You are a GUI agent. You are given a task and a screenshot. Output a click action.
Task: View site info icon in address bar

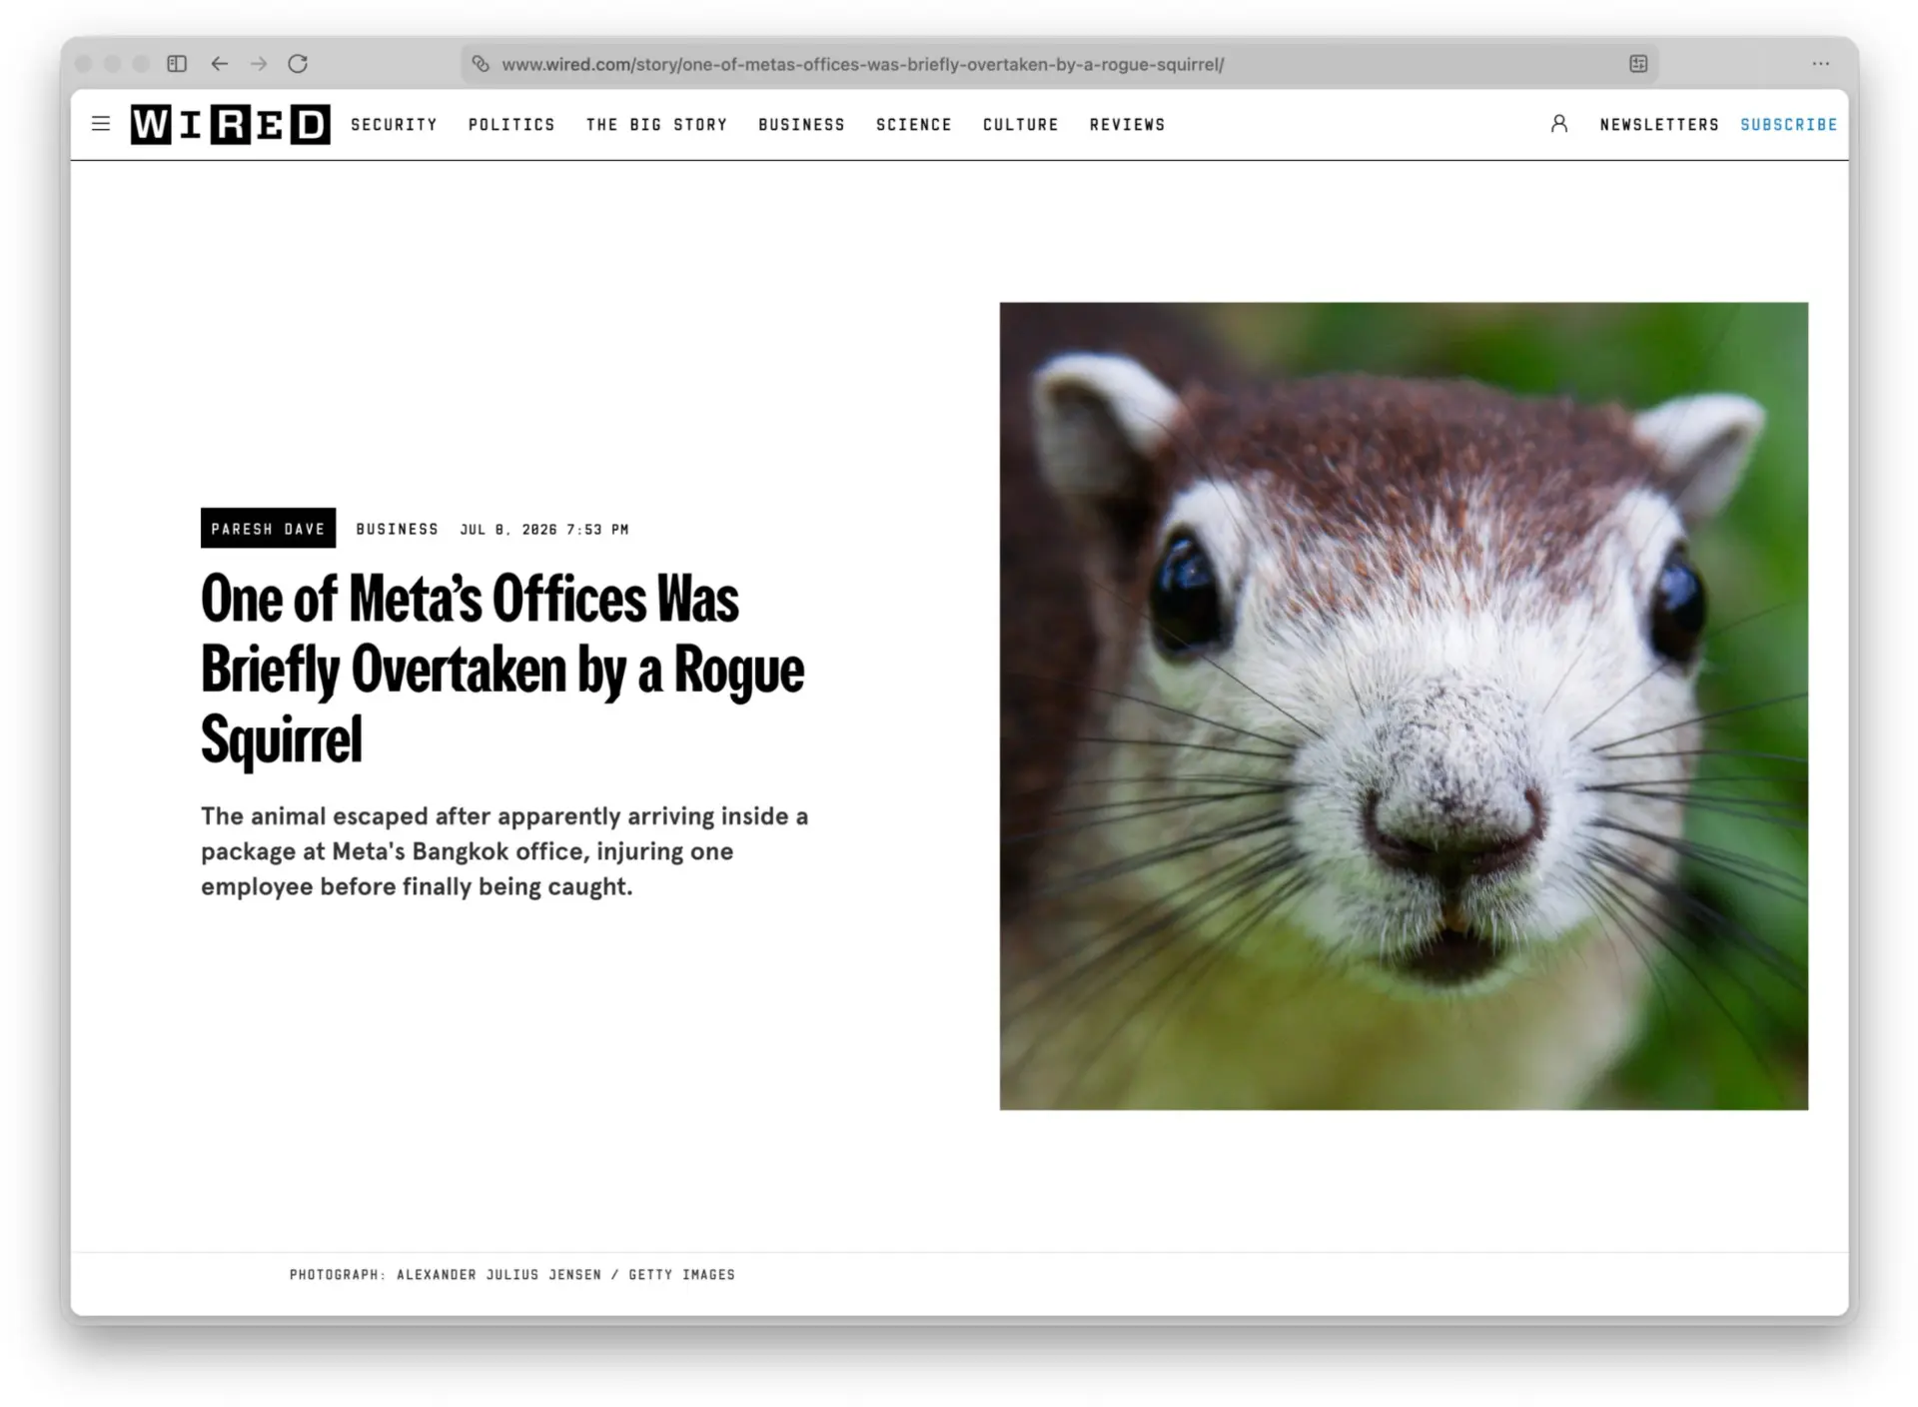(x=480, y=64)
